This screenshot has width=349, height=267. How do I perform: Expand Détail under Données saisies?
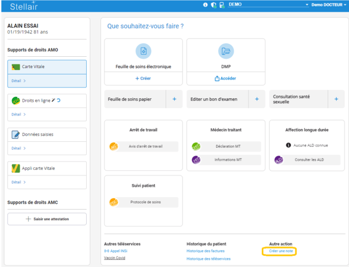(x=18, y=148)
